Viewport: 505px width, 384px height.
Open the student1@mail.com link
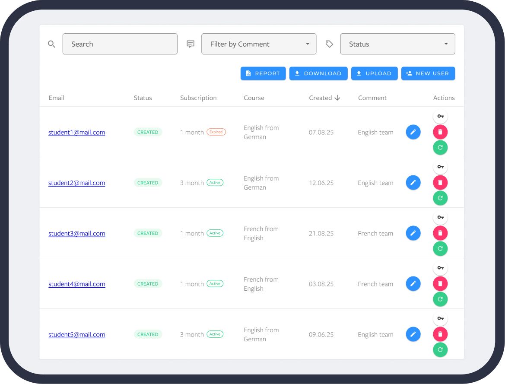76,132
